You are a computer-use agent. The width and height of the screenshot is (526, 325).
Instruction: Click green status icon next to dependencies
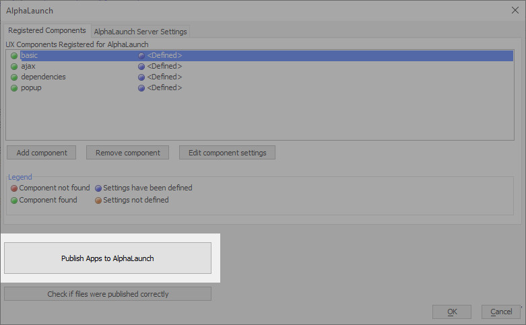tap(14, 77)
